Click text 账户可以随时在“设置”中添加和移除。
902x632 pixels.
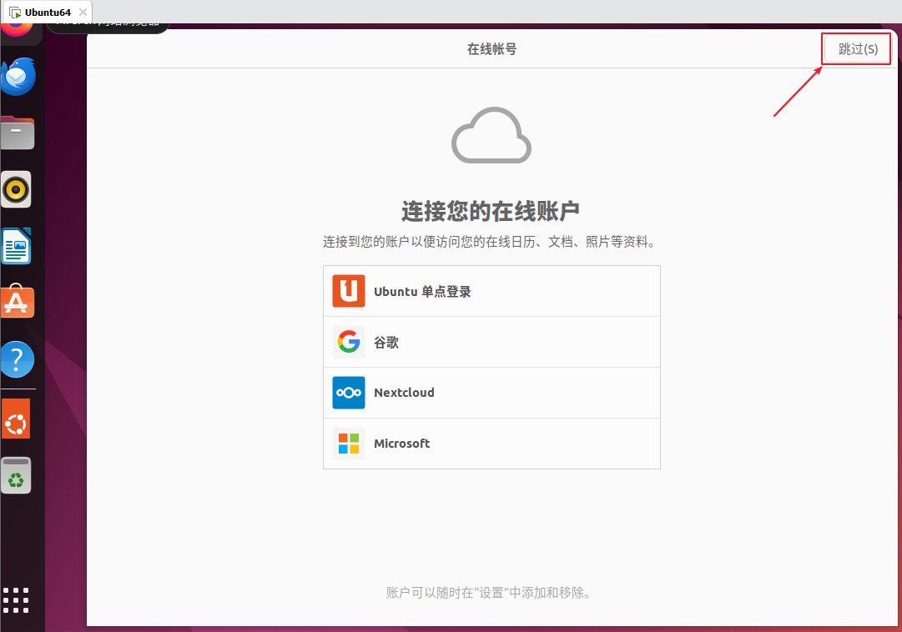click(490, 592)
